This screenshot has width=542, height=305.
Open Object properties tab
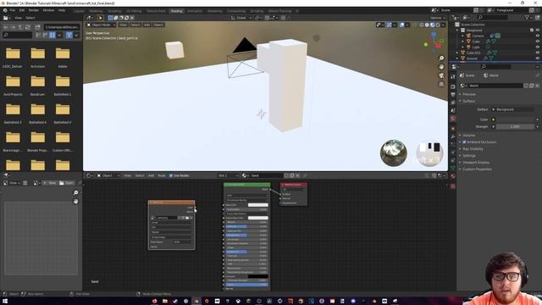pos(453,128)
